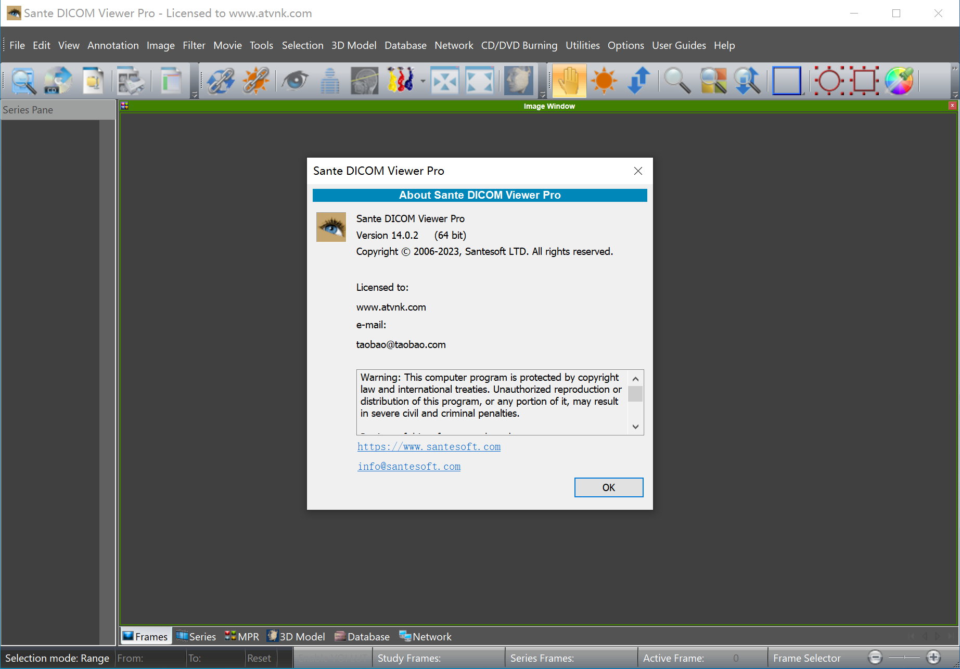Image resolution: width=960 pixels, height=669 pixels.
Task: Click the warning text scrollbar thumb
Action: pyautogui.click(x=635, y=394)
